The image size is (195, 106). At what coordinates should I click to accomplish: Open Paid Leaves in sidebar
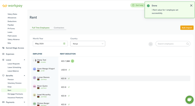click(x=12, y=36)
